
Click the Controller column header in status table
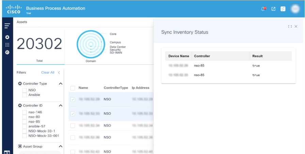coord(202,56)
